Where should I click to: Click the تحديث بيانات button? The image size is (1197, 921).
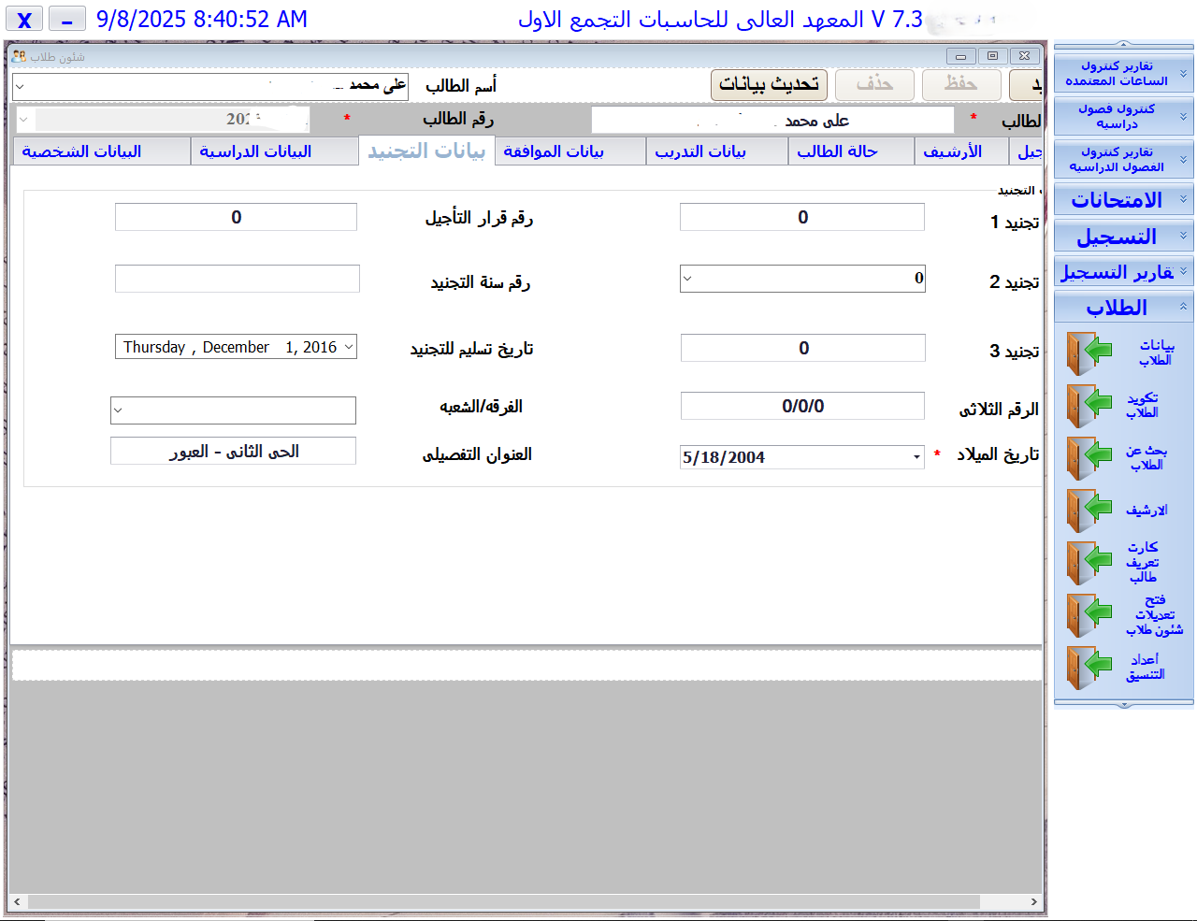coord(769,84)
